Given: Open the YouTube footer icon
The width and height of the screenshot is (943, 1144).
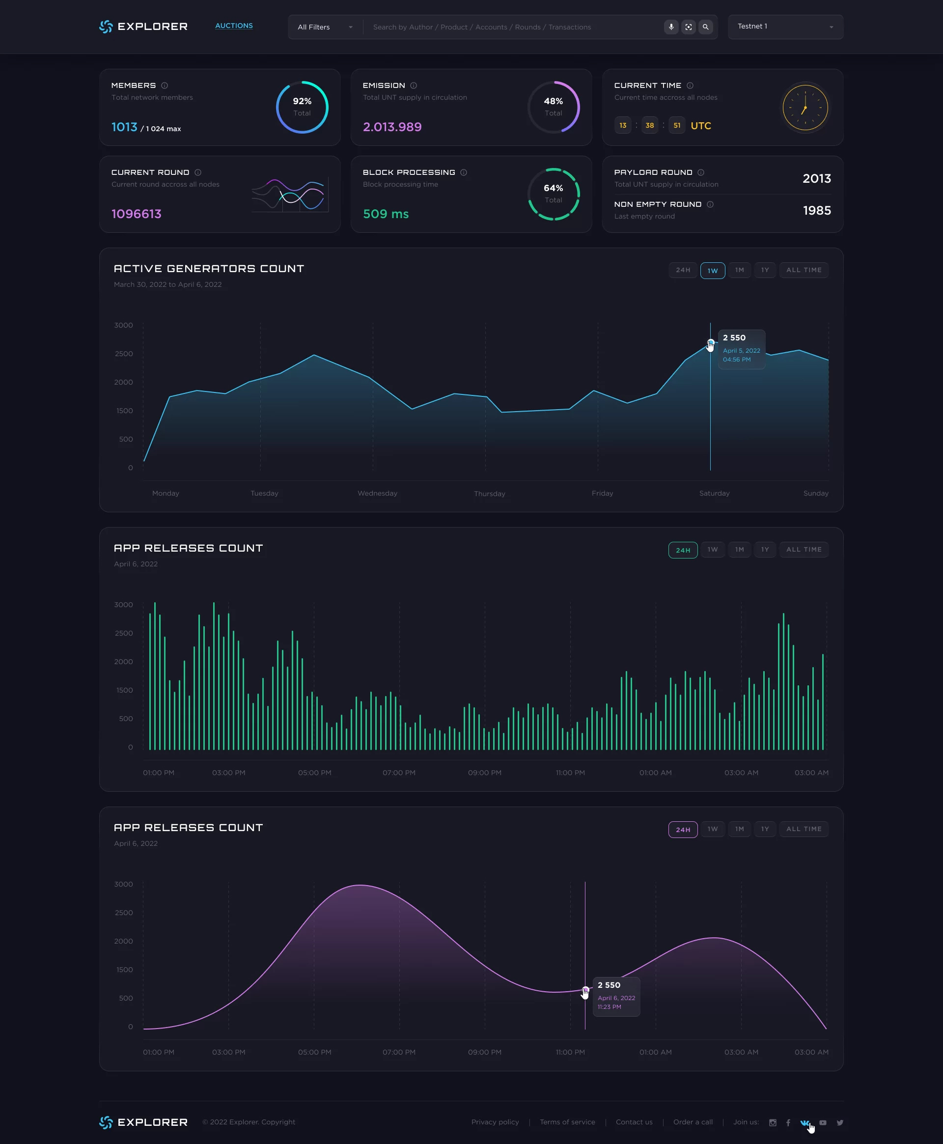Looking at the screenshot, I should (x=823, y=1122).
